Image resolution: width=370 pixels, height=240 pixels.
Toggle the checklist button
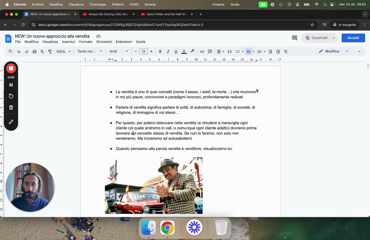pos(238,51)
